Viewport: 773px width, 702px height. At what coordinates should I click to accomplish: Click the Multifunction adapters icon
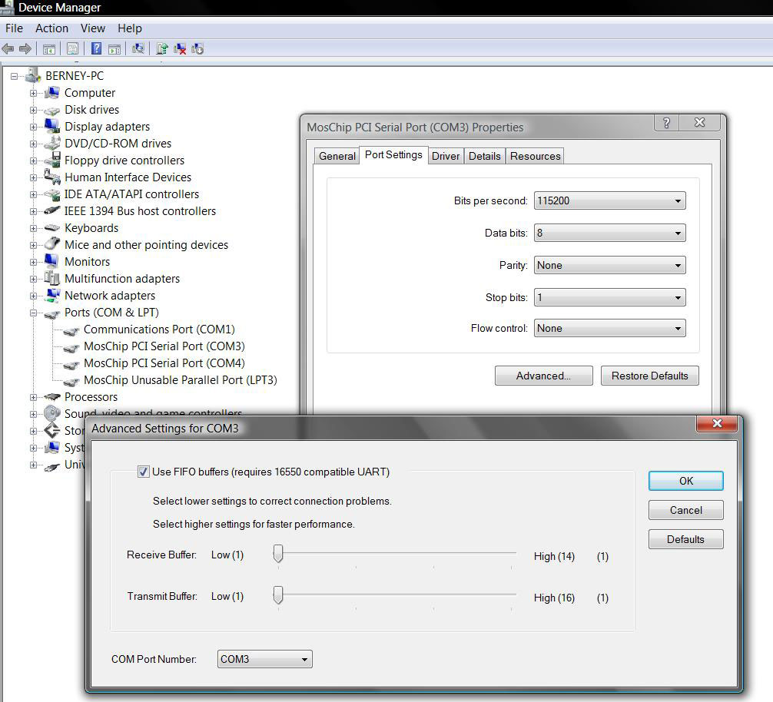click(x=51, y=278)
